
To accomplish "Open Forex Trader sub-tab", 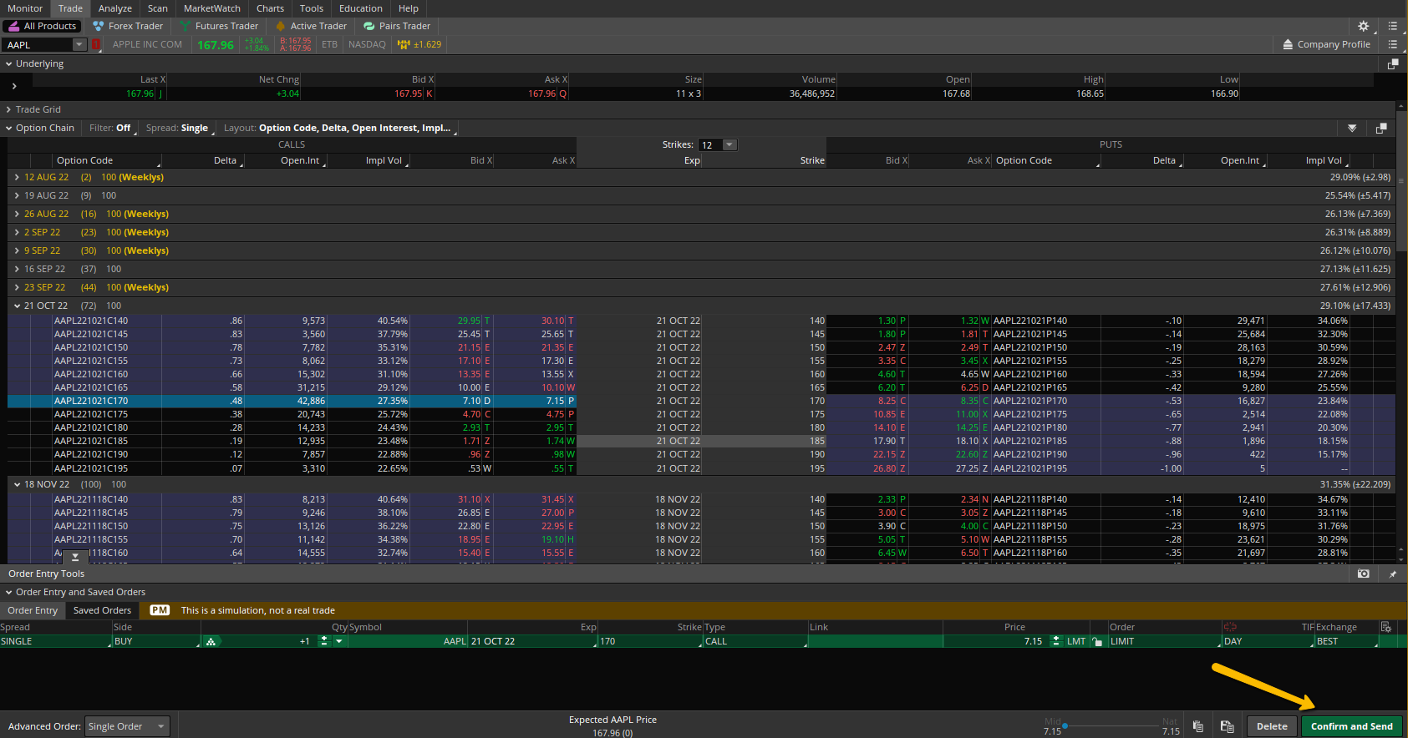I will [x=128, y=26].
